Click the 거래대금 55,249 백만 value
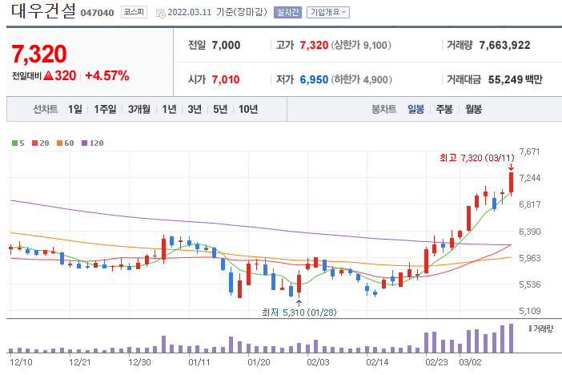The image size is (562, 375). [515, 79]
